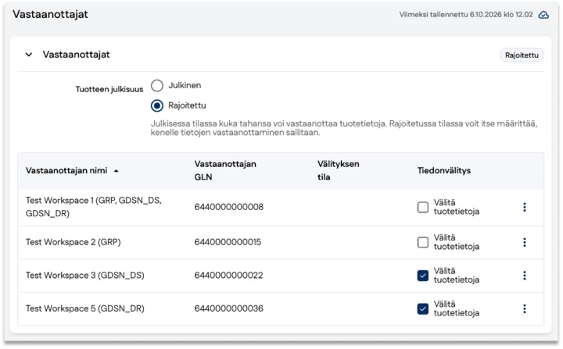563x349 pixels.
Task: Click the GLN value 6440000000015
Action: click(x=228, y=242)
